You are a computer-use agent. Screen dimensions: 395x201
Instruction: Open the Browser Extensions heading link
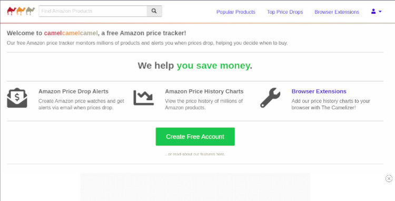click(x=319, y=91)
